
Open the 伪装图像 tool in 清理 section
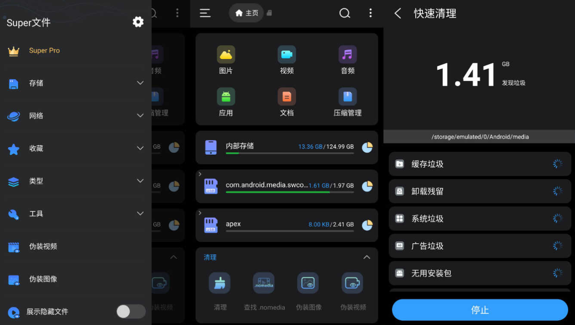click(308, 291)
